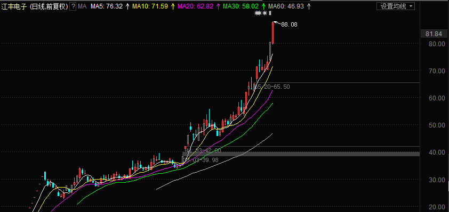Click the 日线,前复权 period selector
Screen dimensions: 449x212
click(x=49, y=6)
